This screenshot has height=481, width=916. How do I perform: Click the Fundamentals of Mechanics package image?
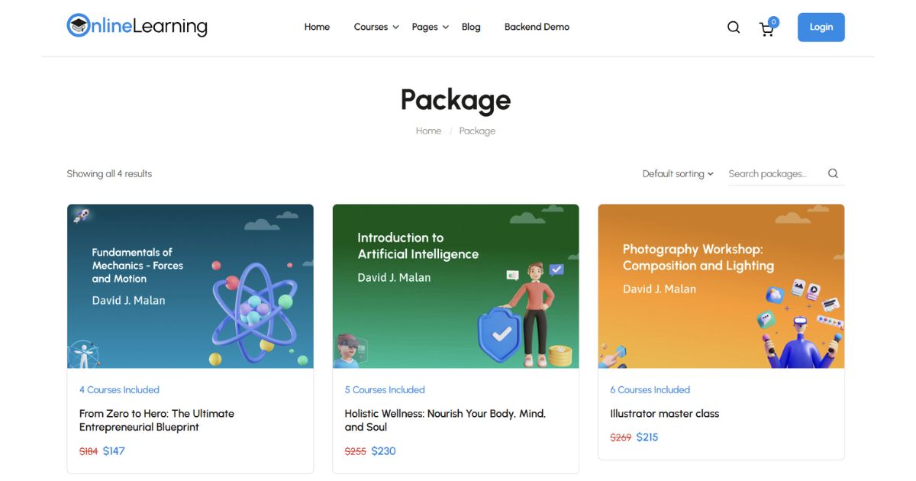190,286
